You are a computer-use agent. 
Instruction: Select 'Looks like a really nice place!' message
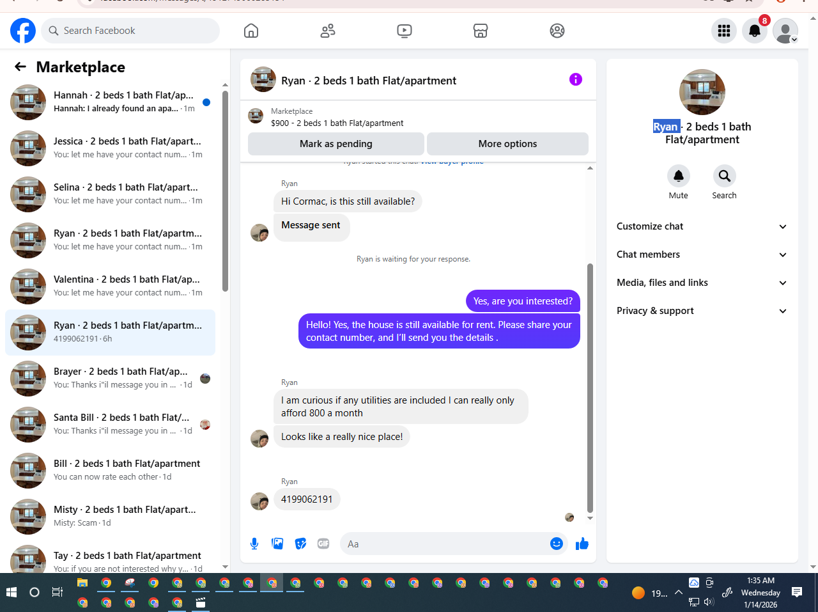click(x=342, y=437)
